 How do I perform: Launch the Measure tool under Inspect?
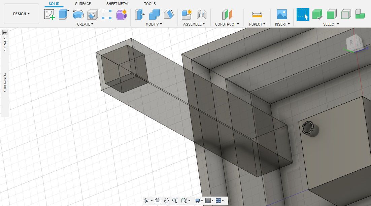point(257,14)
